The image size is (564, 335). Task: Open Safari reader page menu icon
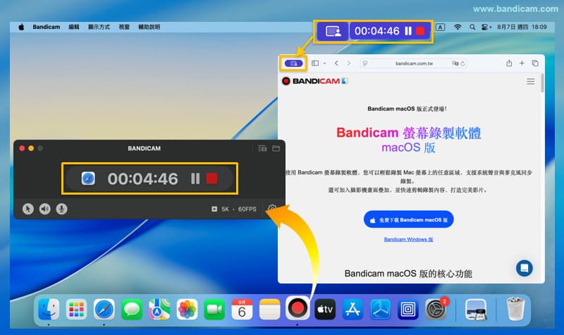[x=364, y=63]
